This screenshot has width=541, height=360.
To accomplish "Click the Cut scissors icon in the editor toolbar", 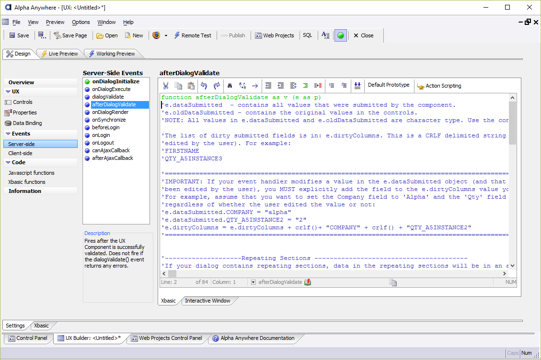I will tap(166, 86).
